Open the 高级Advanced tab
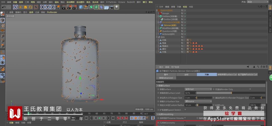272x126 pixels. [166, 78]
